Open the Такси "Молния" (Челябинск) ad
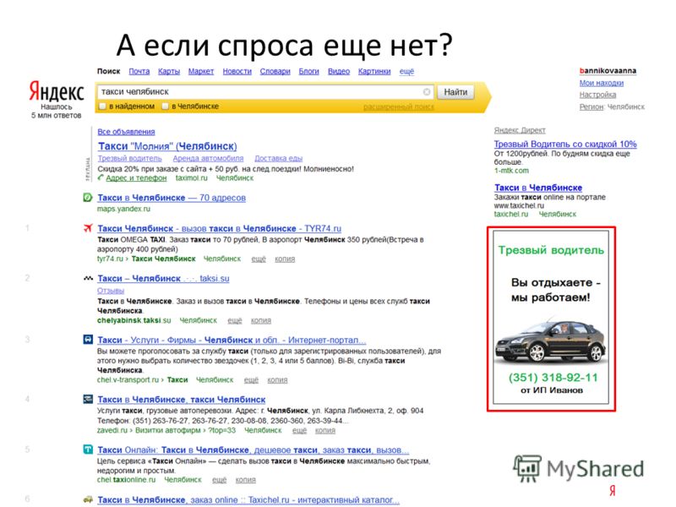Viewport: 676px width, 507px height. 167,146
